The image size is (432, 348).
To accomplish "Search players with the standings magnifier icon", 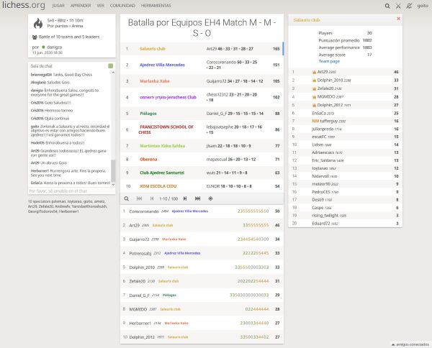I will [x=127, y=198].
